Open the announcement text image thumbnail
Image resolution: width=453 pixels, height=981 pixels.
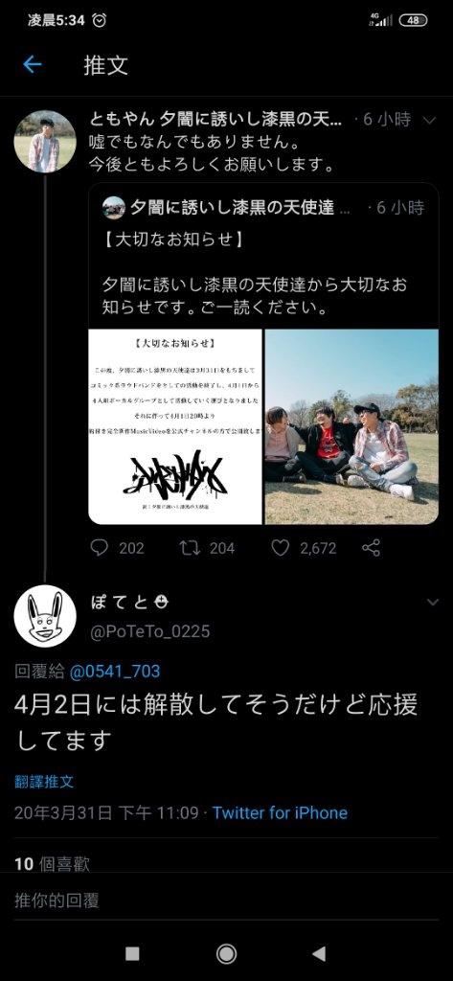click(175, 426)
